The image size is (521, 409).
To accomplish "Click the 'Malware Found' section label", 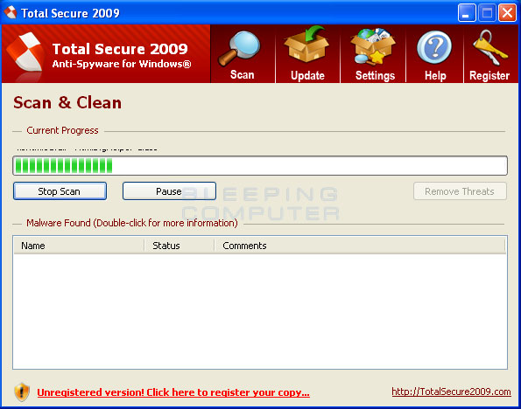I will (x=132, y=223).
